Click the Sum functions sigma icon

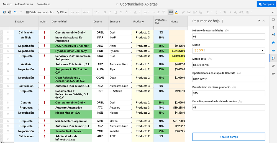207,12
